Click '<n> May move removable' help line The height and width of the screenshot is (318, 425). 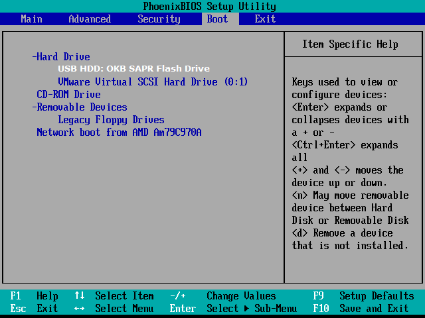point(350,195)
